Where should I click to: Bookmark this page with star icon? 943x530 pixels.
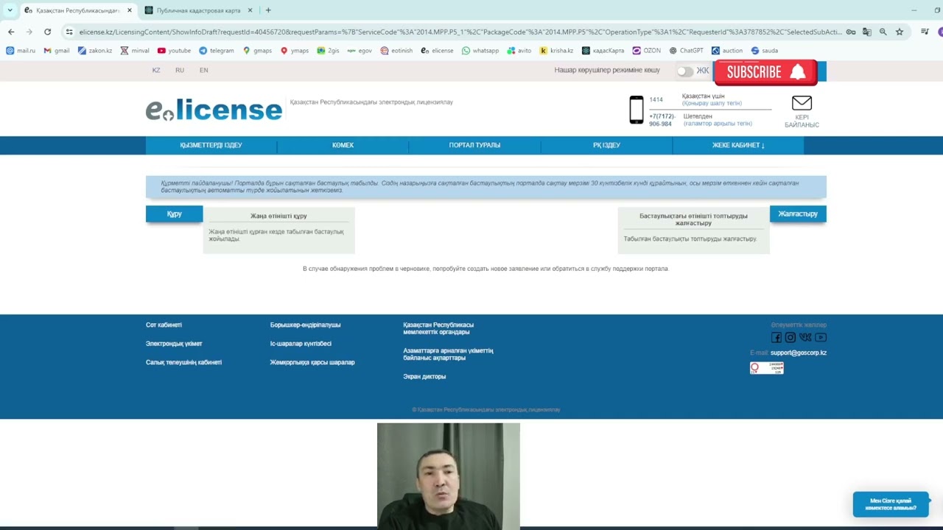[900, 32]
